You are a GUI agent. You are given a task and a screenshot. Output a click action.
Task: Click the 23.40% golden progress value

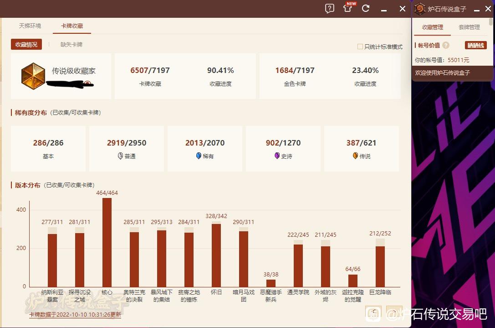pyautogui.click(x=365, y=70)
